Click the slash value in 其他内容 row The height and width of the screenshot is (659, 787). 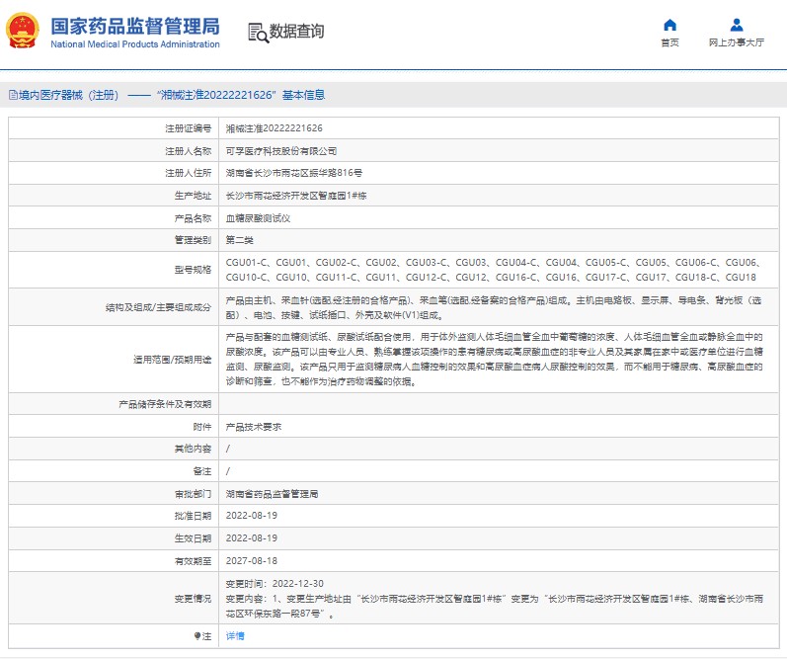coord(228,449)
